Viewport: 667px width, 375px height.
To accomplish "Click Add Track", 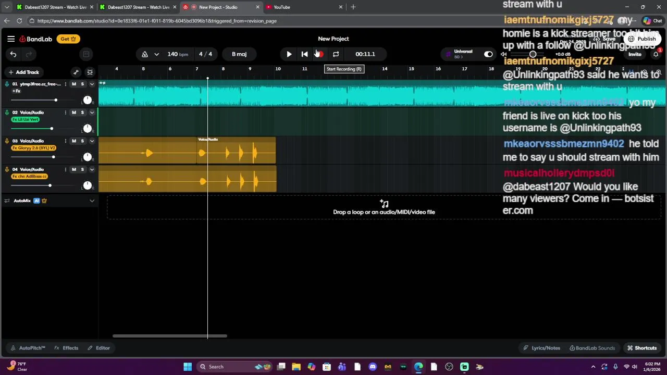I will 23,72.
